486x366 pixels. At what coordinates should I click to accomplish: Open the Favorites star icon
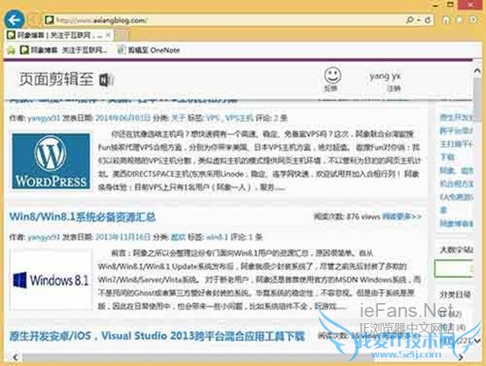coord(460,20)
